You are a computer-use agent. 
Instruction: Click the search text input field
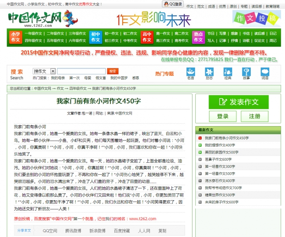(81, 71)
